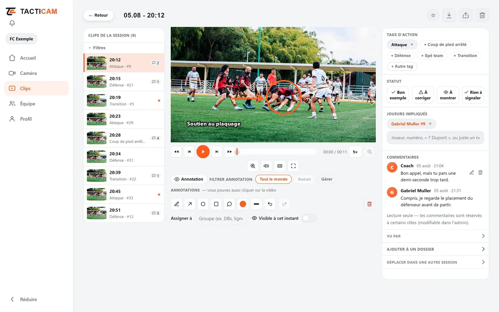The width and height of the screenshot is (499, 312).
Task: Open the Équipe page
Action: click(x=37, y=104)
